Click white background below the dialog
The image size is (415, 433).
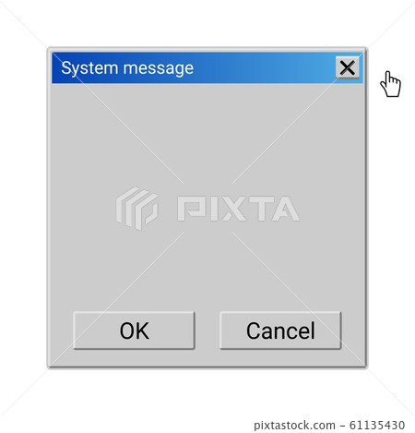tap(207, 392)
